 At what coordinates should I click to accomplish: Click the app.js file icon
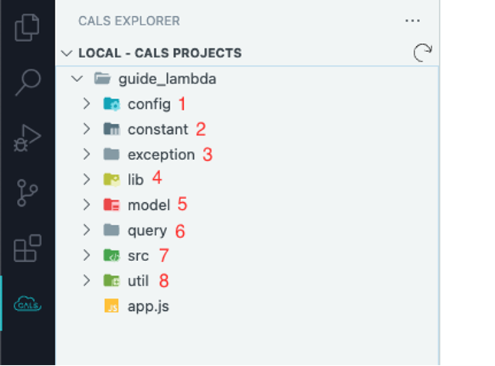(x=112, y=306)
